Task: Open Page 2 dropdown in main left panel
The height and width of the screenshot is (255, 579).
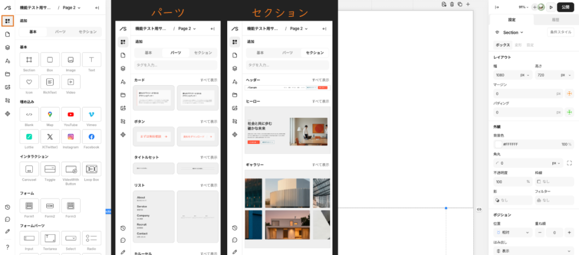Action: pyautogui.click(x=72, y=7)
